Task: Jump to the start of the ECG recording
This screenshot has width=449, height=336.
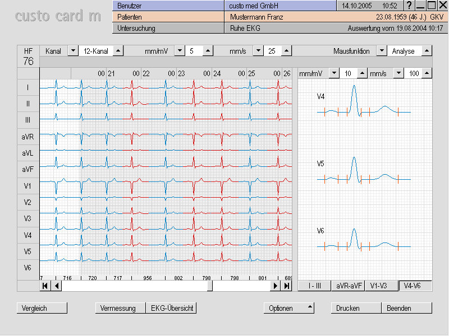Action: point(45,286)
